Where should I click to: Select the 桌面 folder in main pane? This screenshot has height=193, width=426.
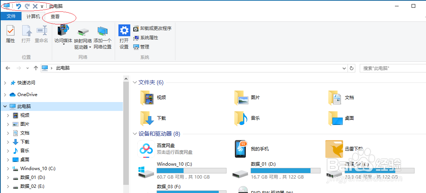(x=341, y=118)
